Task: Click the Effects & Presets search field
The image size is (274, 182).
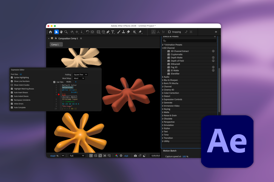Action: 189,41
